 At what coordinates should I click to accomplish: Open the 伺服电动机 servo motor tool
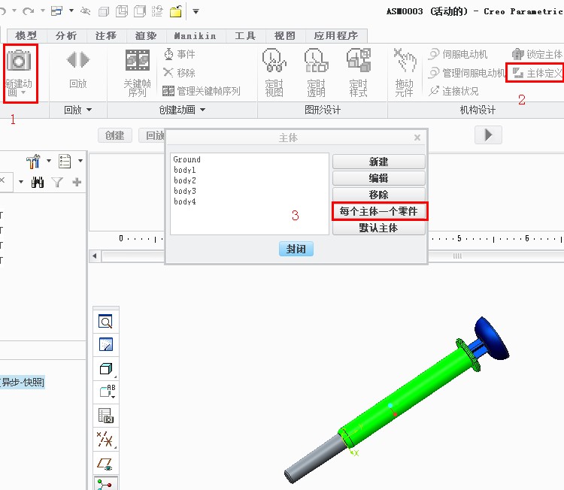[x=458, y=54]
